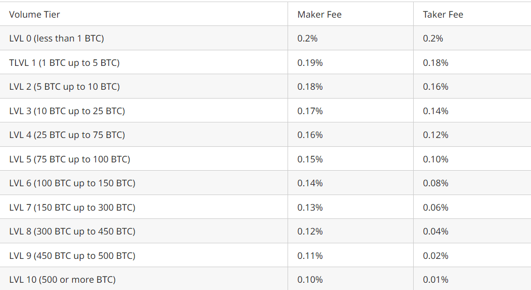Click the Volume Tier column header
531x290 pixels.
click(x=34, y=15)
